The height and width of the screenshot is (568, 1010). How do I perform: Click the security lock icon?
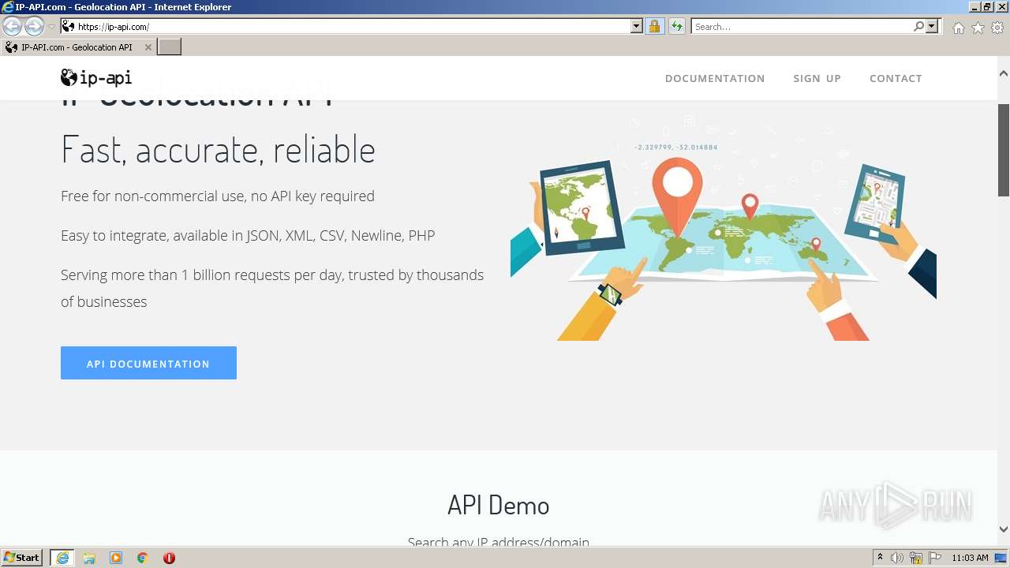coord(654,27)
